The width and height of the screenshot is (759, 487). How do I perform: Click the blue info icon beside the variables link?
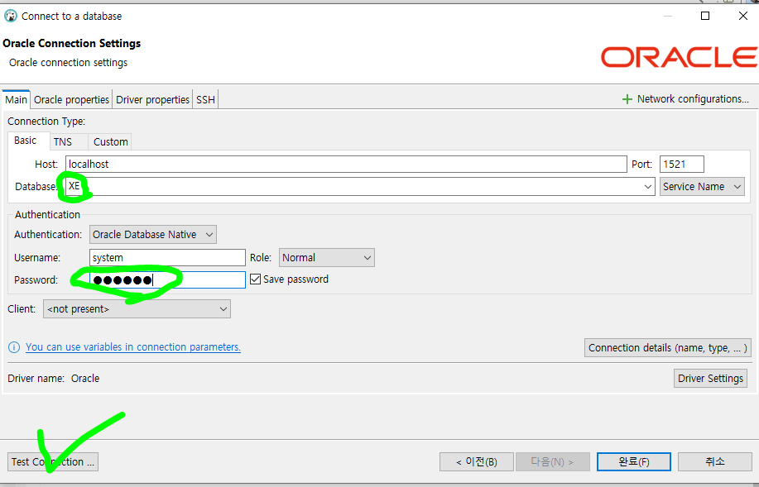click(14, 347)
